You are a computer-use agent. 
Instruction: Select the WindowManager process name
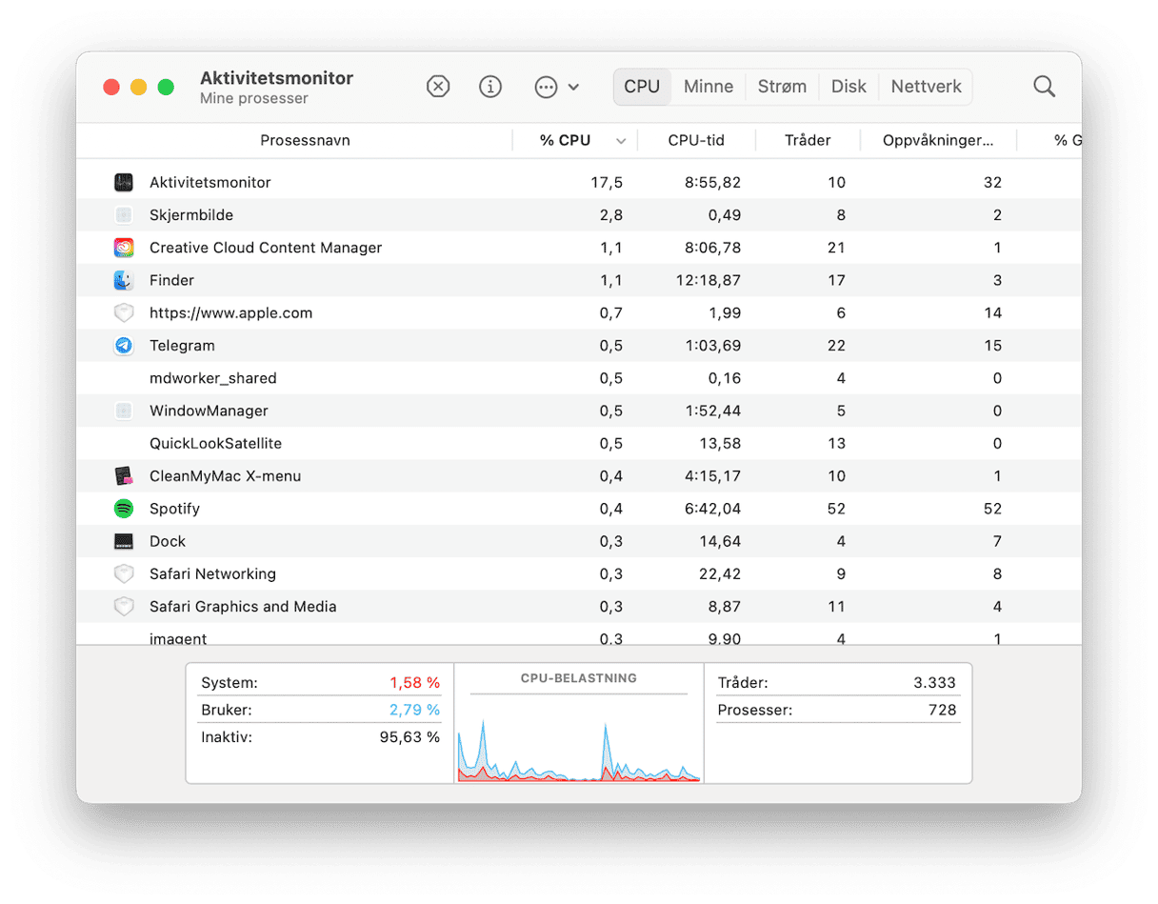pos(209,411)
